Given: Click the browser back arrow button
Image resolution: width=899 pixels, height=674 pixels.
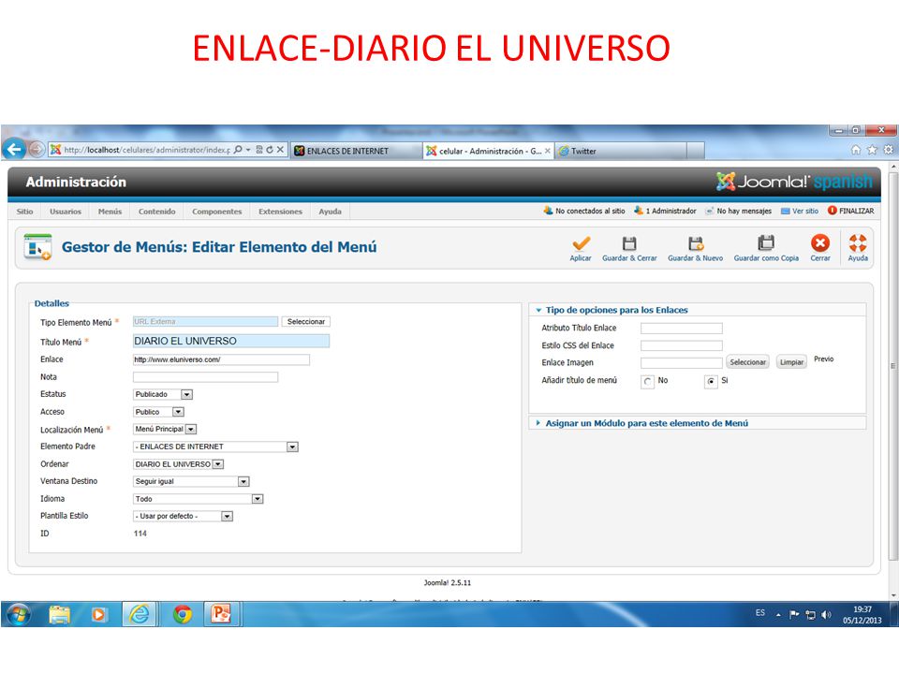Looking at the screenshot, I should [x=14, y=150].
